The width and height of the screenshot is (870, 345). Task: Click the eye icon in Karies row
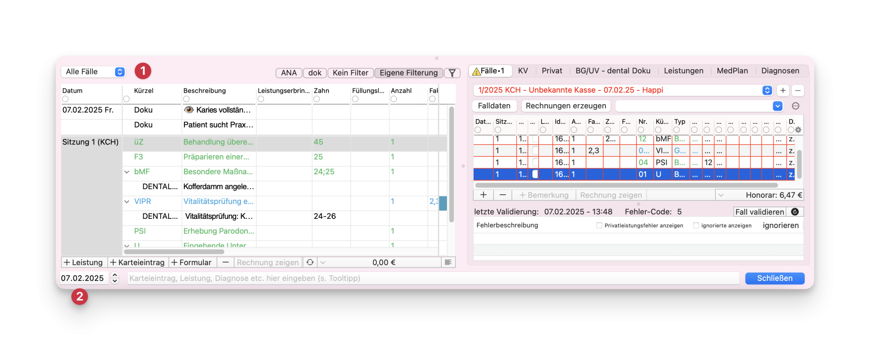(x=189, y=110)
